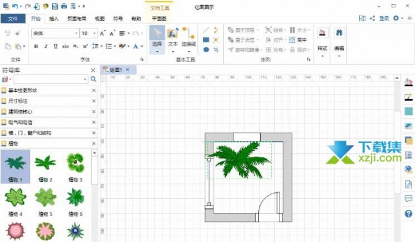Choose the rectangle shape drawing tool
The height and width of the screenshot is (242, 415).
coord(206,40)
